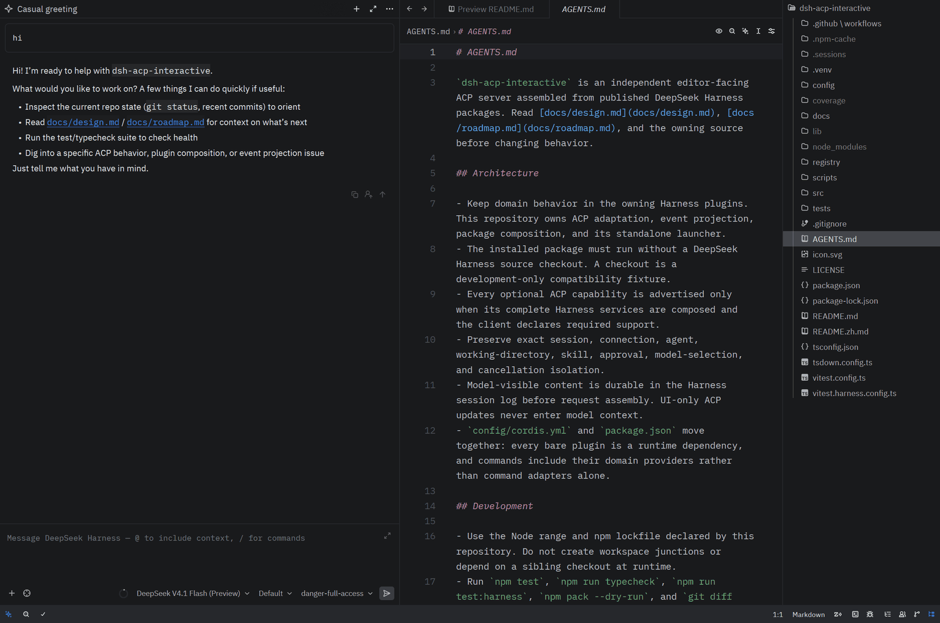Click line number 14 in editor gutter
Image resolution: width=940 pixels, height=623 pixels.
point(430,506)
